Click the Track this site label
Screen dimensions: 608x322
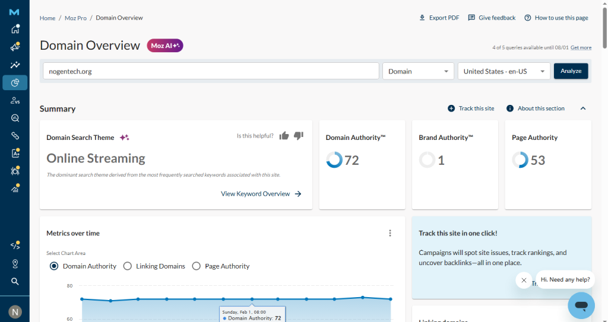pos(477,109)
